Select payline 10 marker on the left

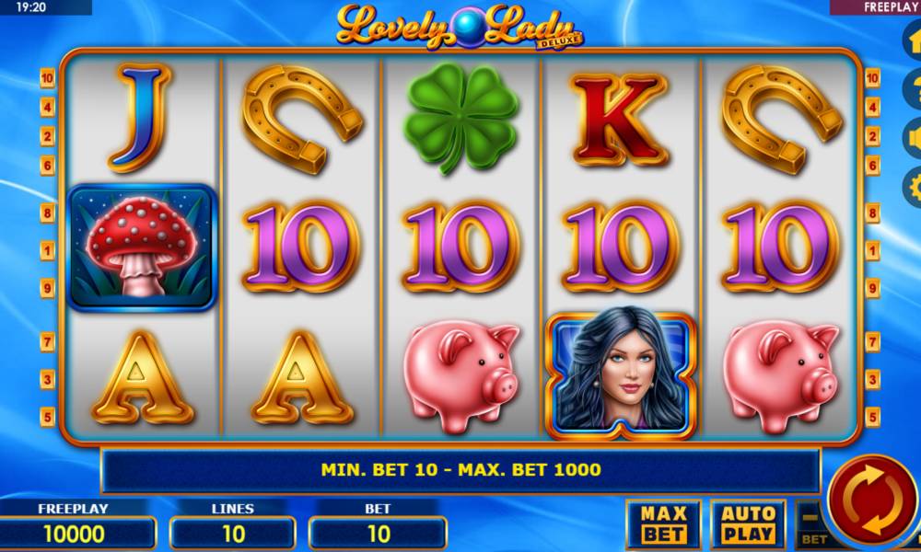[48, 77]
